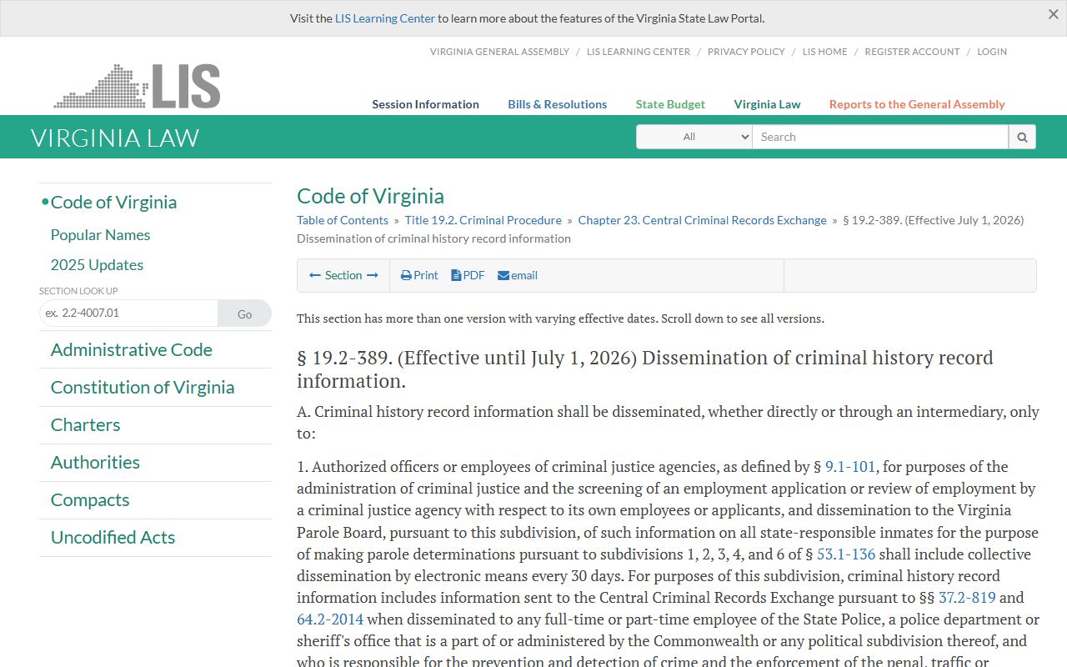Viewport: 1067px width, 667px height.
Task: Click the Table of Contents breadcrumb
Action: [x=343, y=220]
